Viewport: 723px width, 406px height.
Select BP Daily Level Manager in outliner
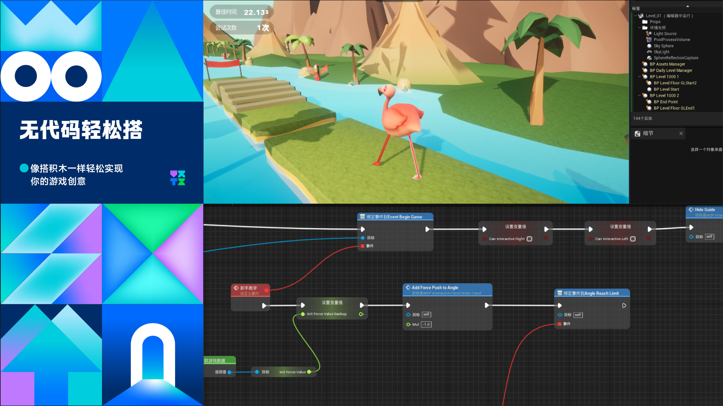[671, 70]
